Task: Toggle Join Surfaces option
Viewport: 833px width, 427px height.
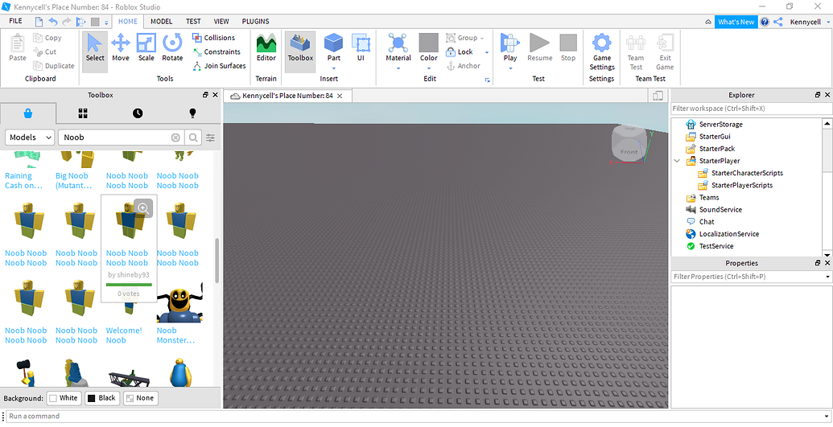Action: click(219, 66)
